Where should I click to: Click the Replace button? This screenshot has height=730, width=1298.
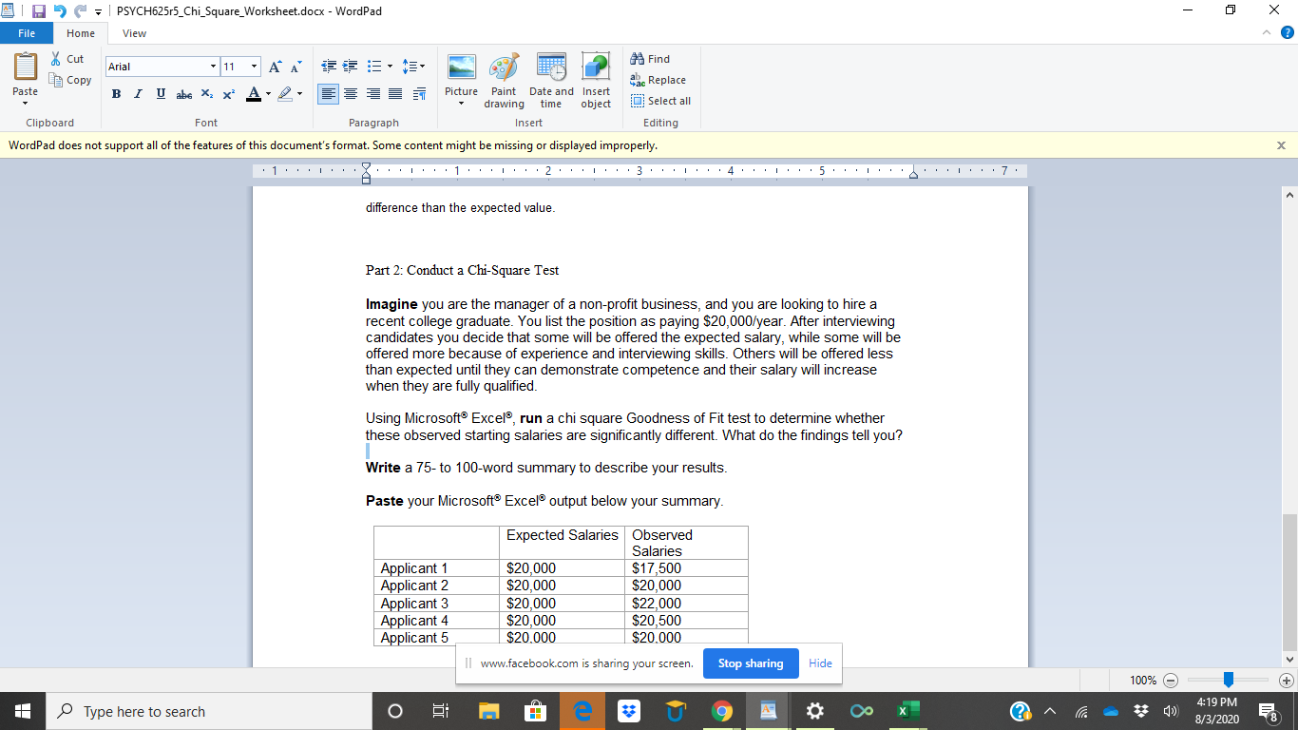pyautogui.click(x=659, y=80)
